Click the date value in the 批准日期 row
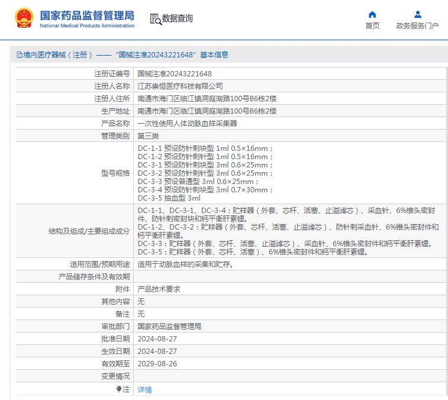The image size is (448, 400). tap(157, 339)
